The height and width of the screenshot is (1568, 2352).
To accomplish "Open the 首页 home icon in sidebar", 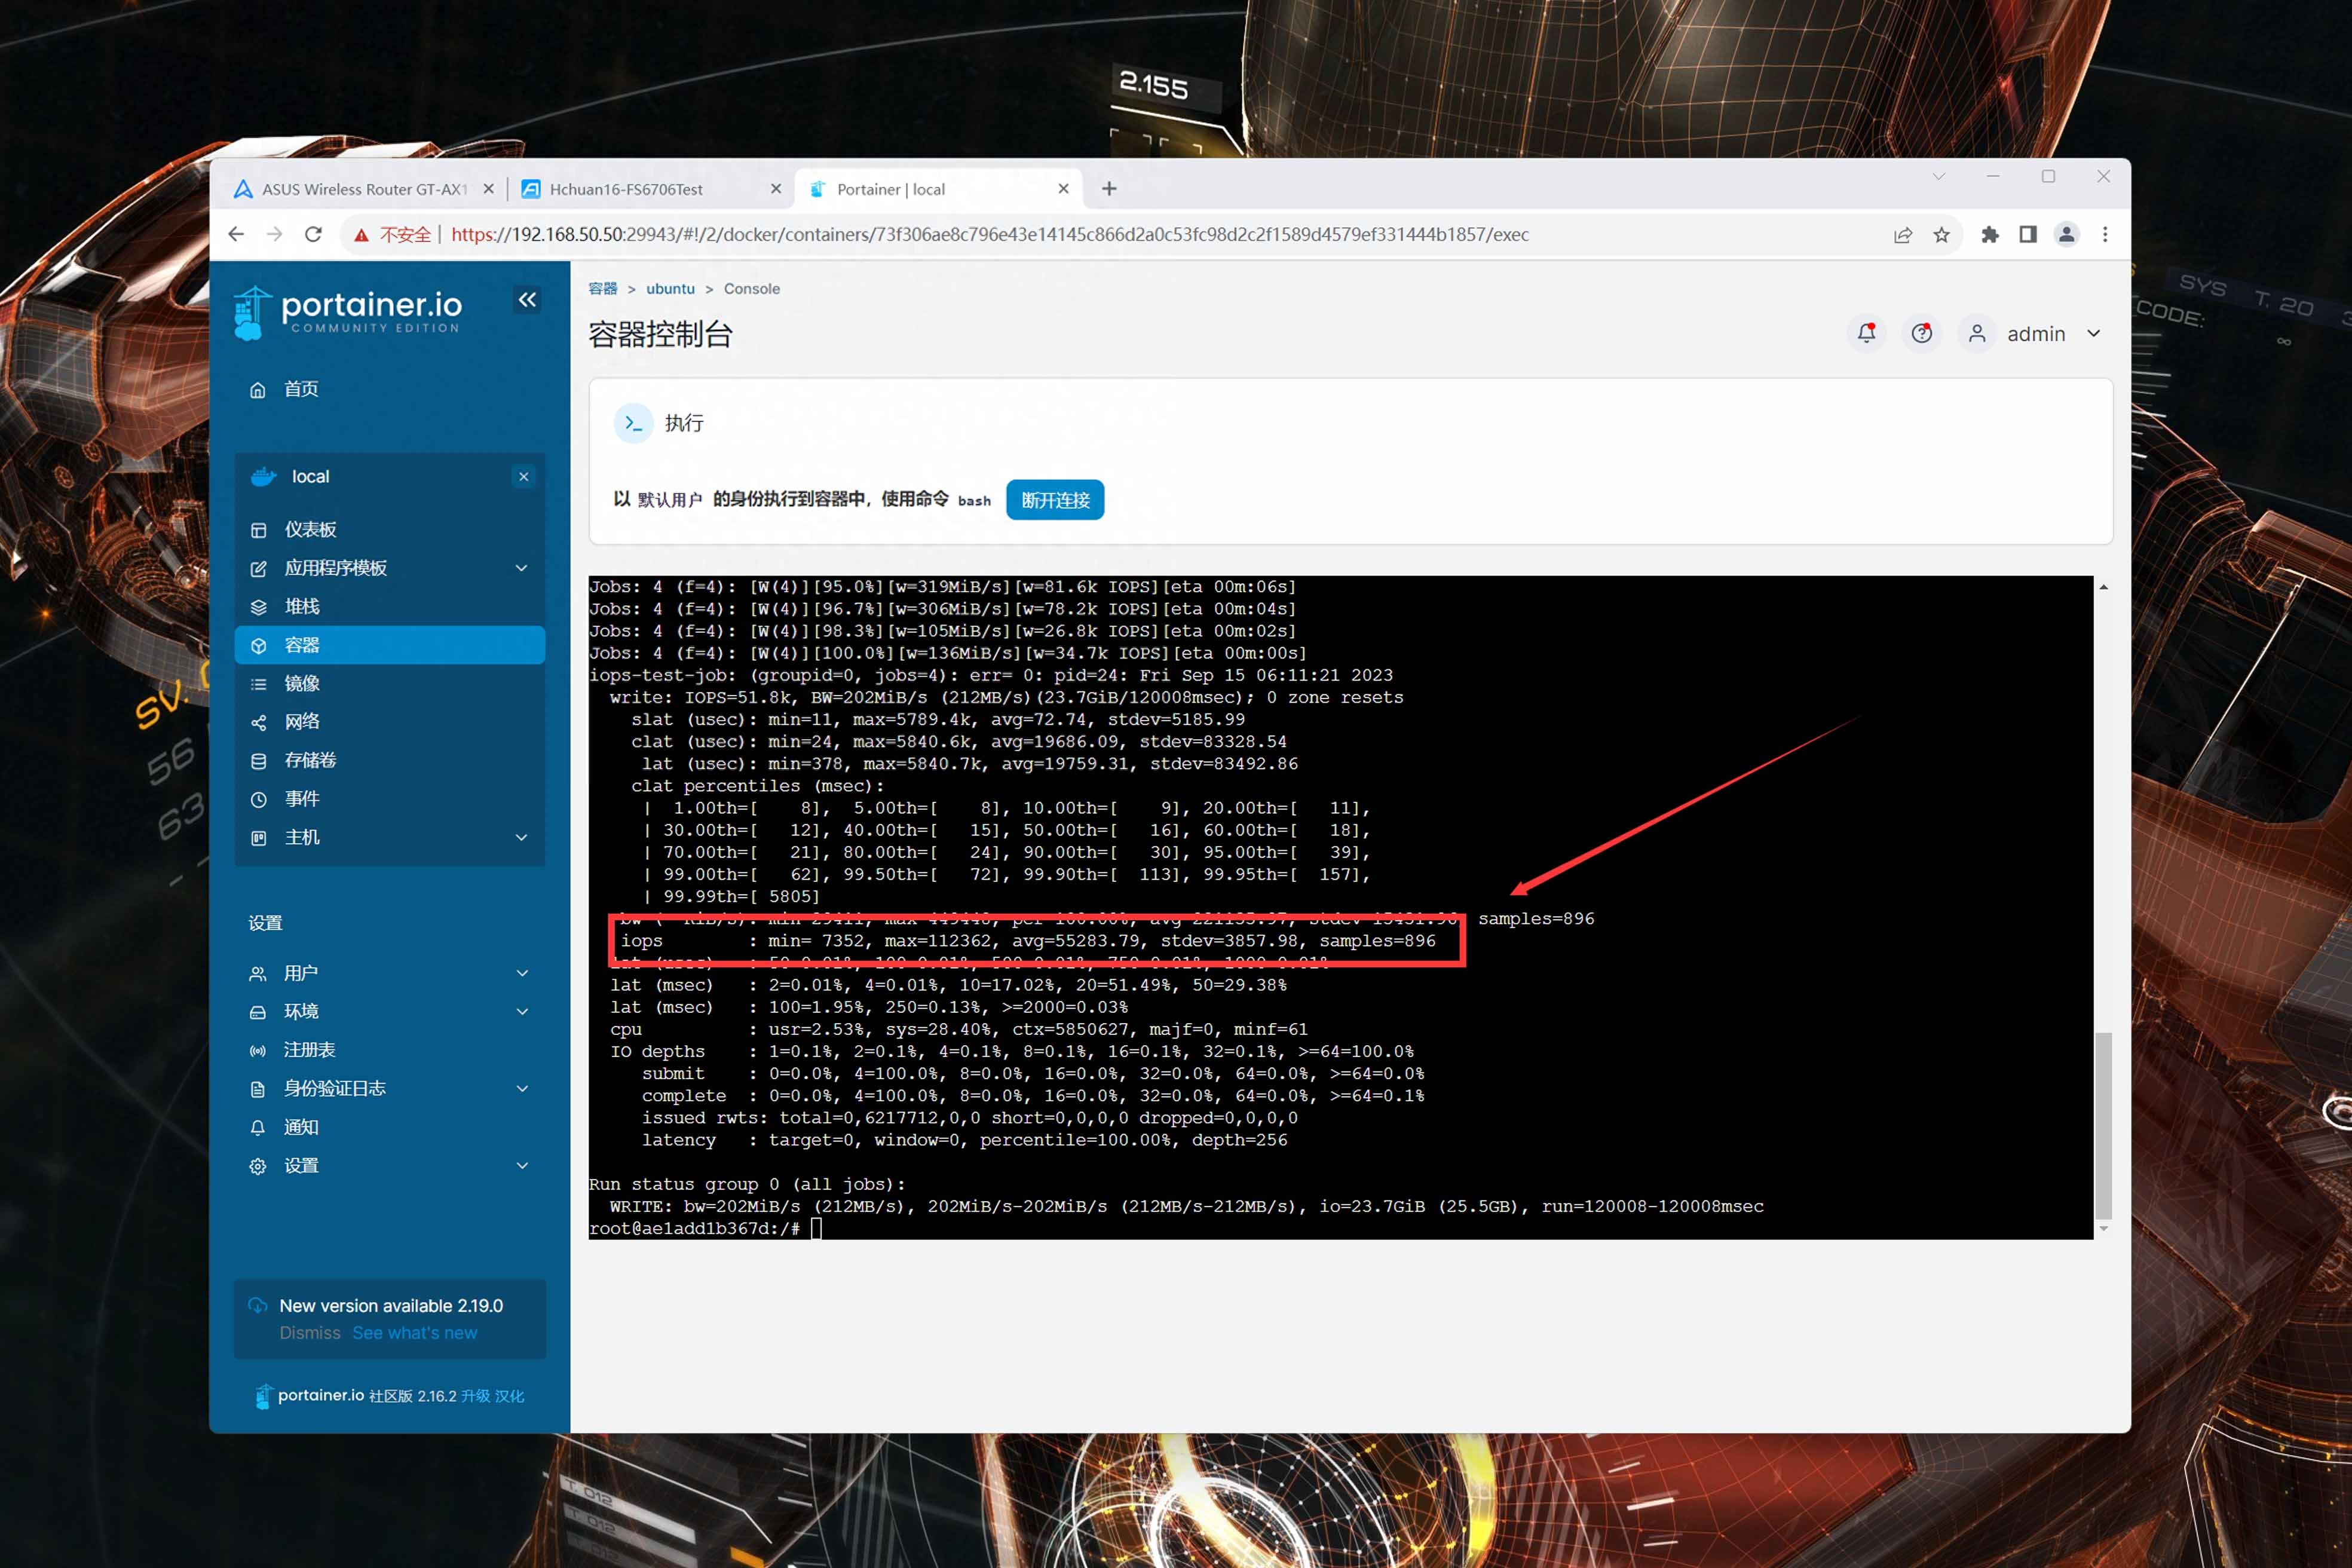I will coord(258,390).
